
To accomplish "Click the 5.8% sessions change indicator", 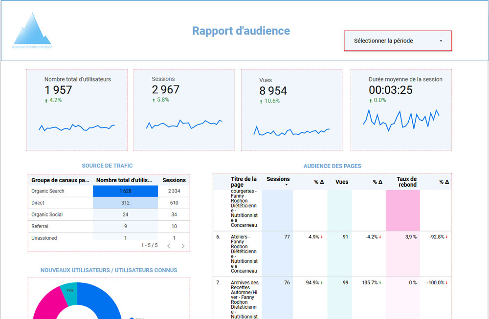I will [x=160, y=100].
